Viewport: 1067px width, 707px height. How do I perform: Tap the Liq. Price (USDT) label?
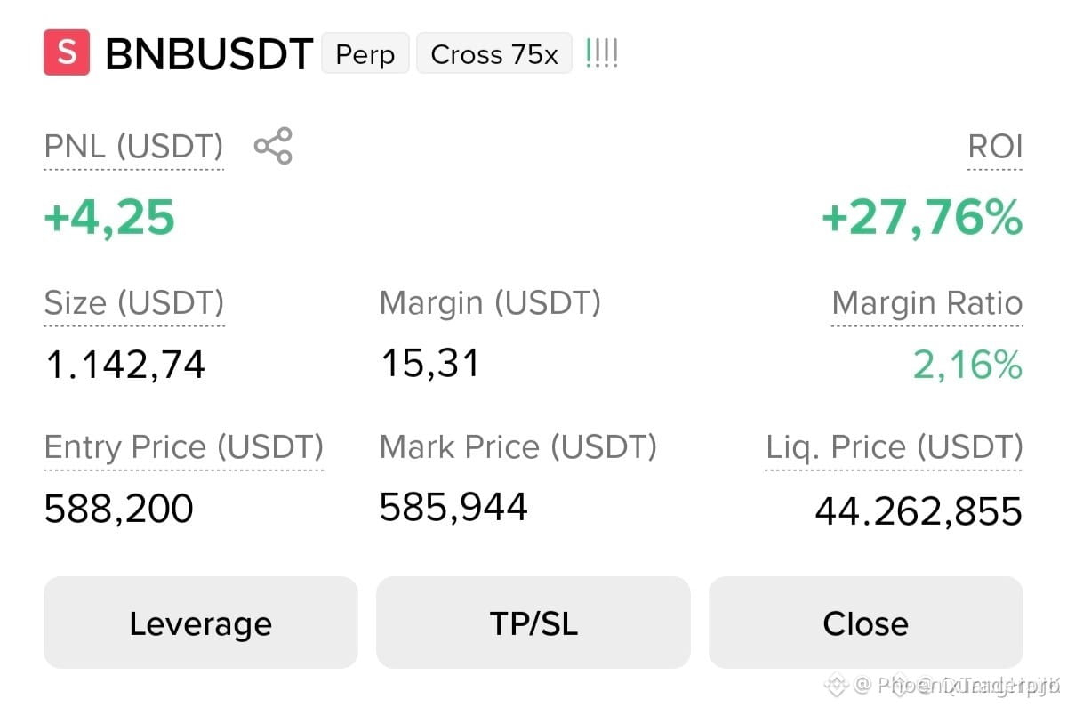pyautogui.click(x=895, y=447)
